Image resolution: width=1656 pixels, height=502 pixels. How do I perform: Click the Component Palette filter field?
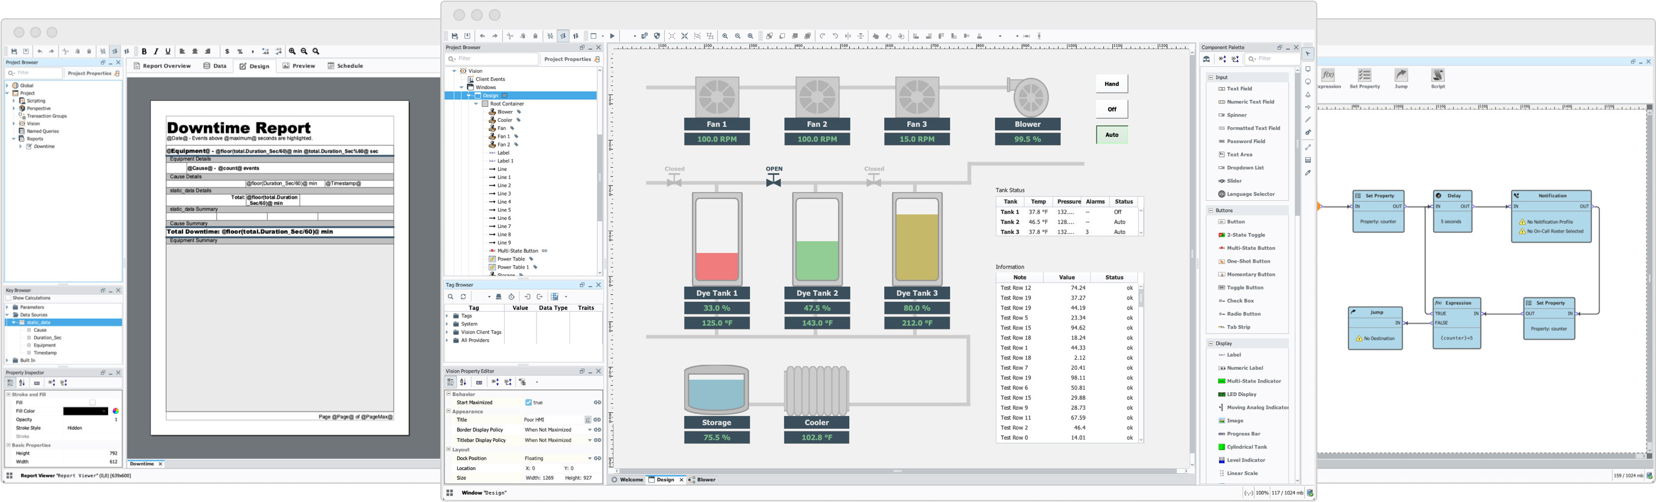1275,59
